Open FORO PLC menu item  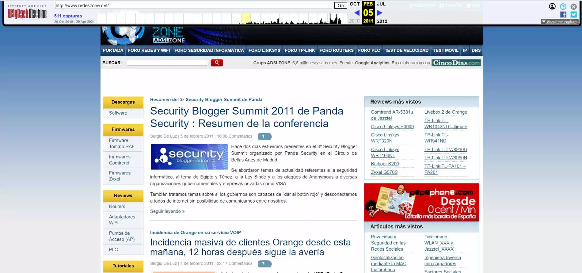click(x=369, y=50)
